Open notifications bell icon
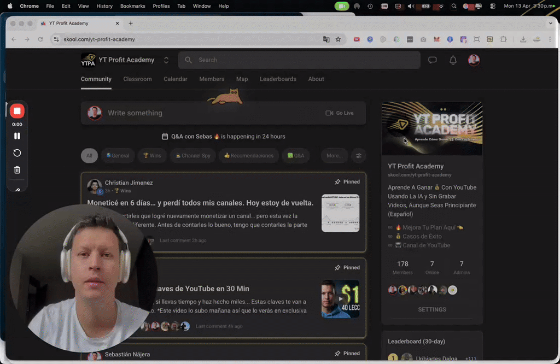This screenshot has width=560, height=364. [453, 60]
